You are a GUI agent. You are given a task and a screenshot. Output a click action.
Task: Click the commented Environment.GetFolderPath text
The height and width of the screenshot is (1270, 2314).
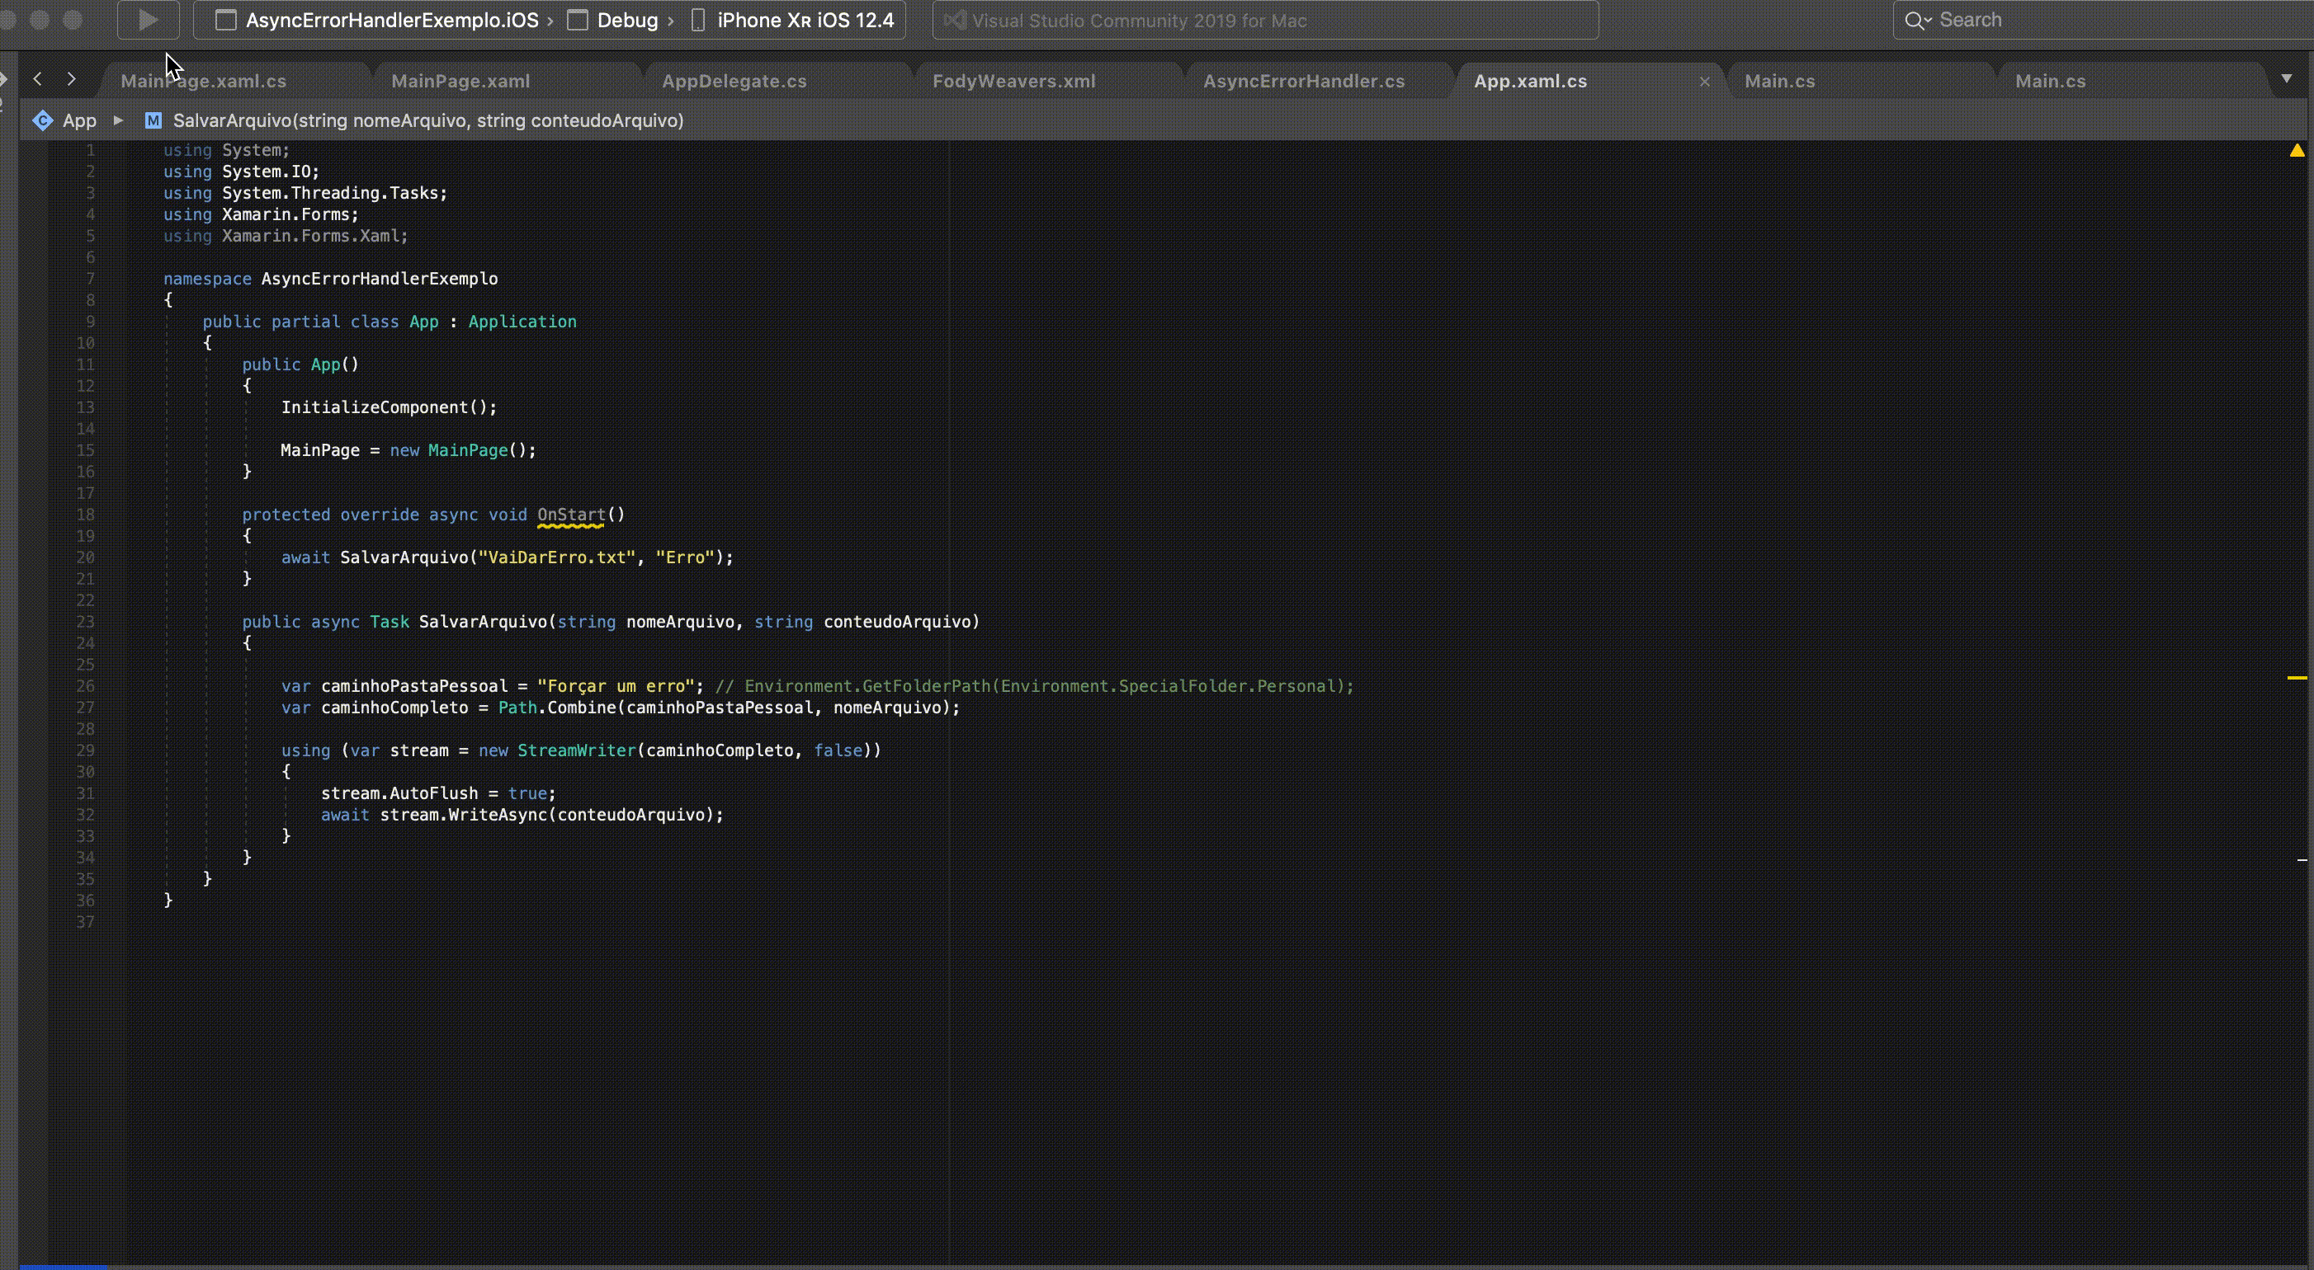(1034, 687)
